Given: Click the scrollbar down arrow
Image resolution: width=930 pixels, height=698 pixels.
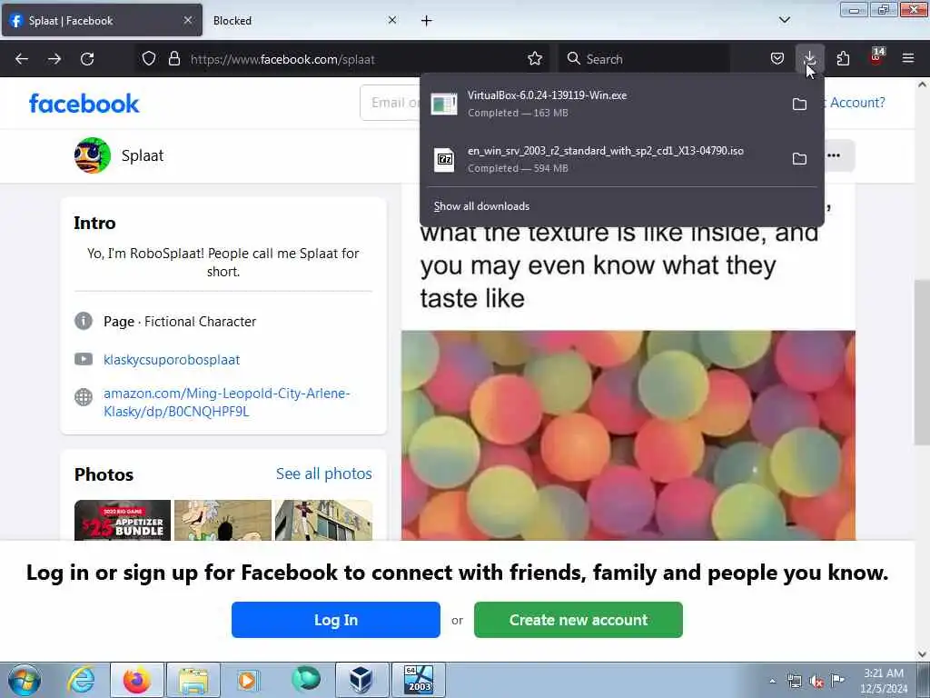Looking at the screenshot, I should click(x=922, y=654).
